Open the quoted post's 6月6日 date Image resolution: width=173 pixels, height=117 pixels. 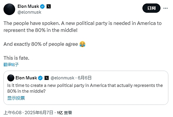tap(85, 78)
